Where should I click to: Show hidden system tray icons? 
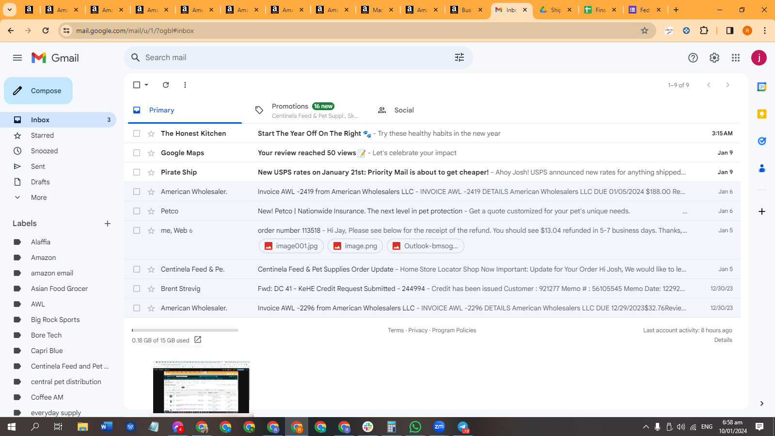tap(646, 427)
